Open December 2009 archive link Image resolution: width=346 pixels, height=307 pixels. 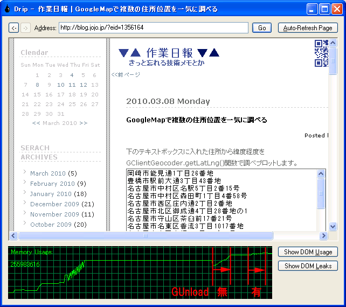tap(54, 204)
